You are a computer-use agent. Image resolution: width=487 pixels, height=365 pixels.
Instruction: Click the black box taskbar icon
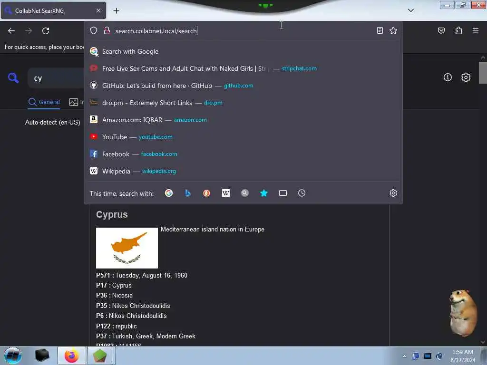pos(42,355)
